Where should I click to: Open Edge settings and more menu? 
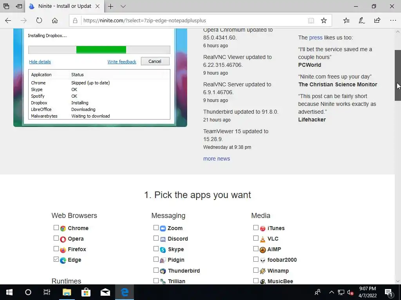[393, 20]
